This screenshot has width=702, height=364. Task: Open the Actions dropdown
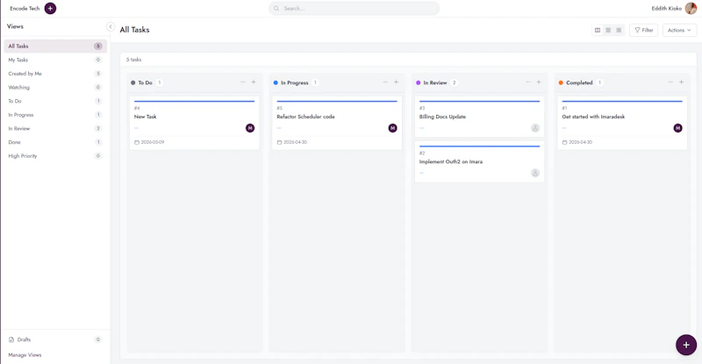[x=679, y=30]
